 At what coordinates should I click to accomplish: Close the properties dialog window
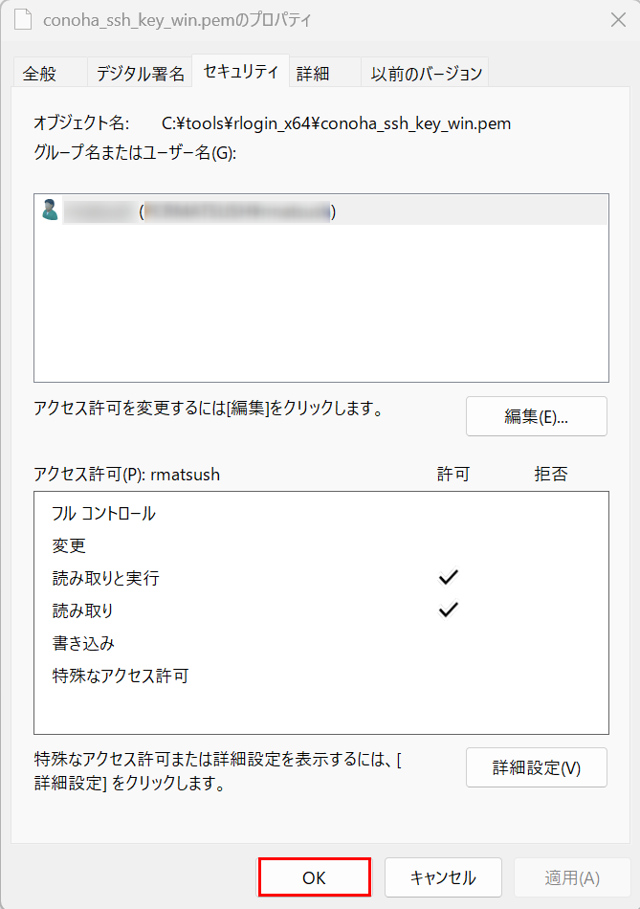[x=618, y=20]
